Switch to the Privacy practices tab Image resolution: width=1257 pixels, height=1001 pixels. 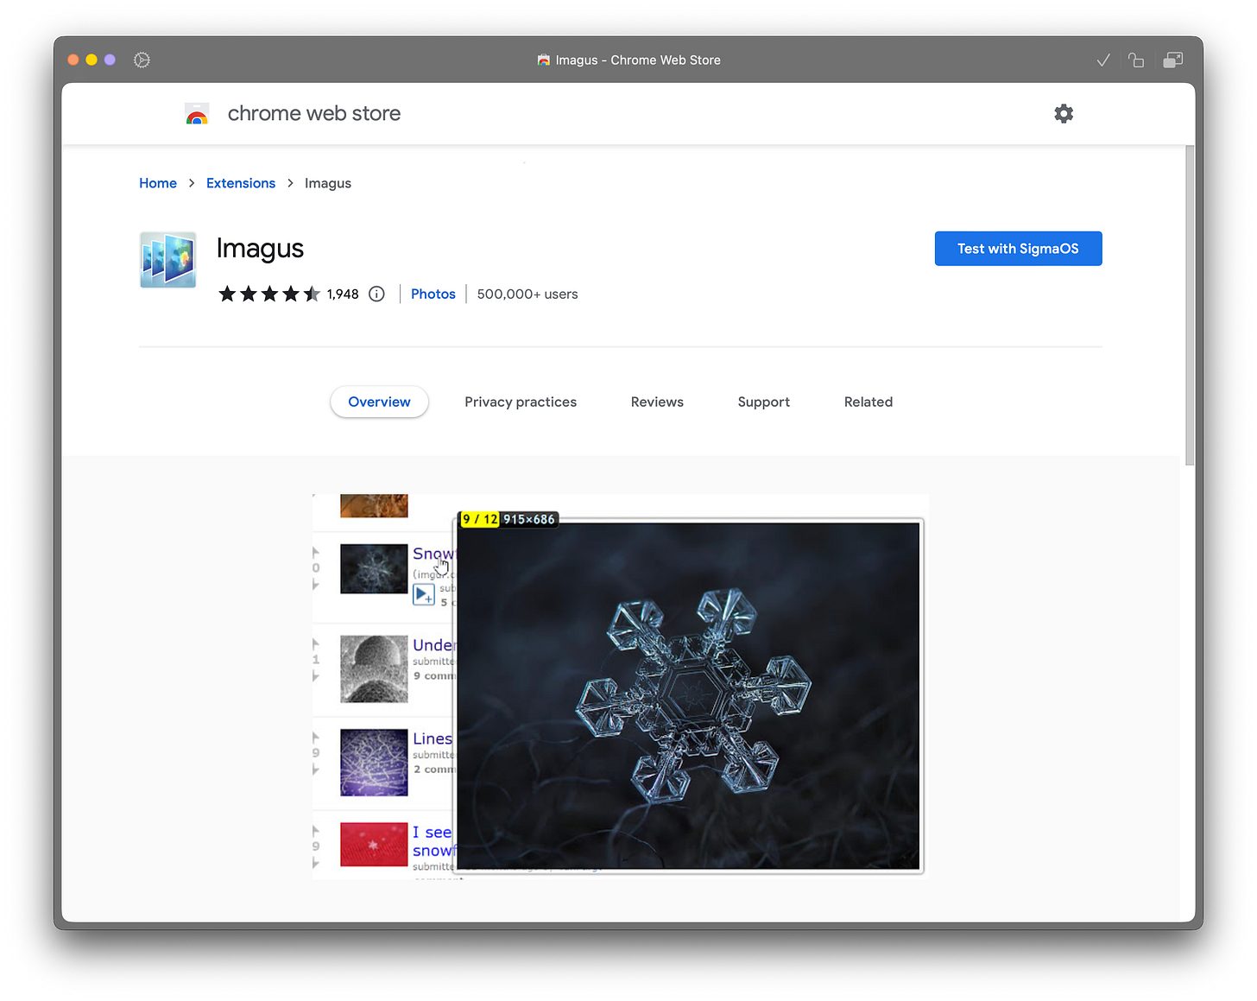click(521, 402)
